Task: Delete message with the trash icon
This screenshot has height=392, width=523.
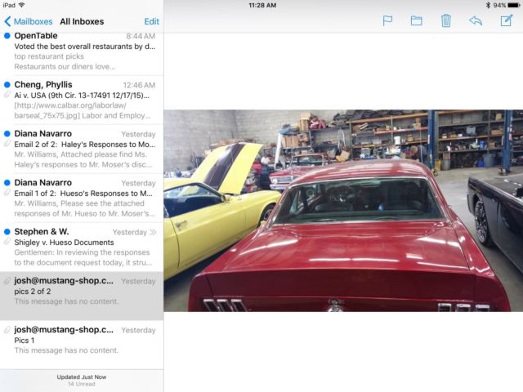Action: pyautogui.click(x=446, y=20)
